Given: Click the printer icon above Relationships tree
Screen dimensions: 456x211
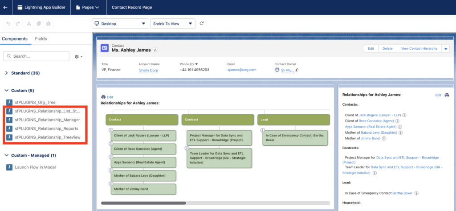Looking at the screenshot, I should tap(103, 97).
